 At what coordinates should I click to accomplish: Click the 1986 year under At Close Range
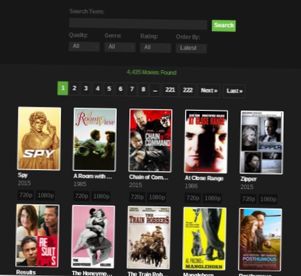191,186
